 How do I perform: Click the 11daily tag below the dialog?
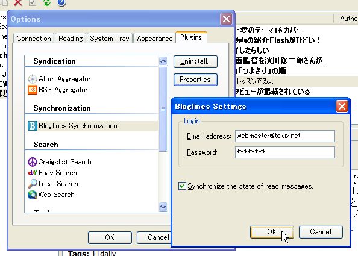pyautogui.click(x=104, y=253)
